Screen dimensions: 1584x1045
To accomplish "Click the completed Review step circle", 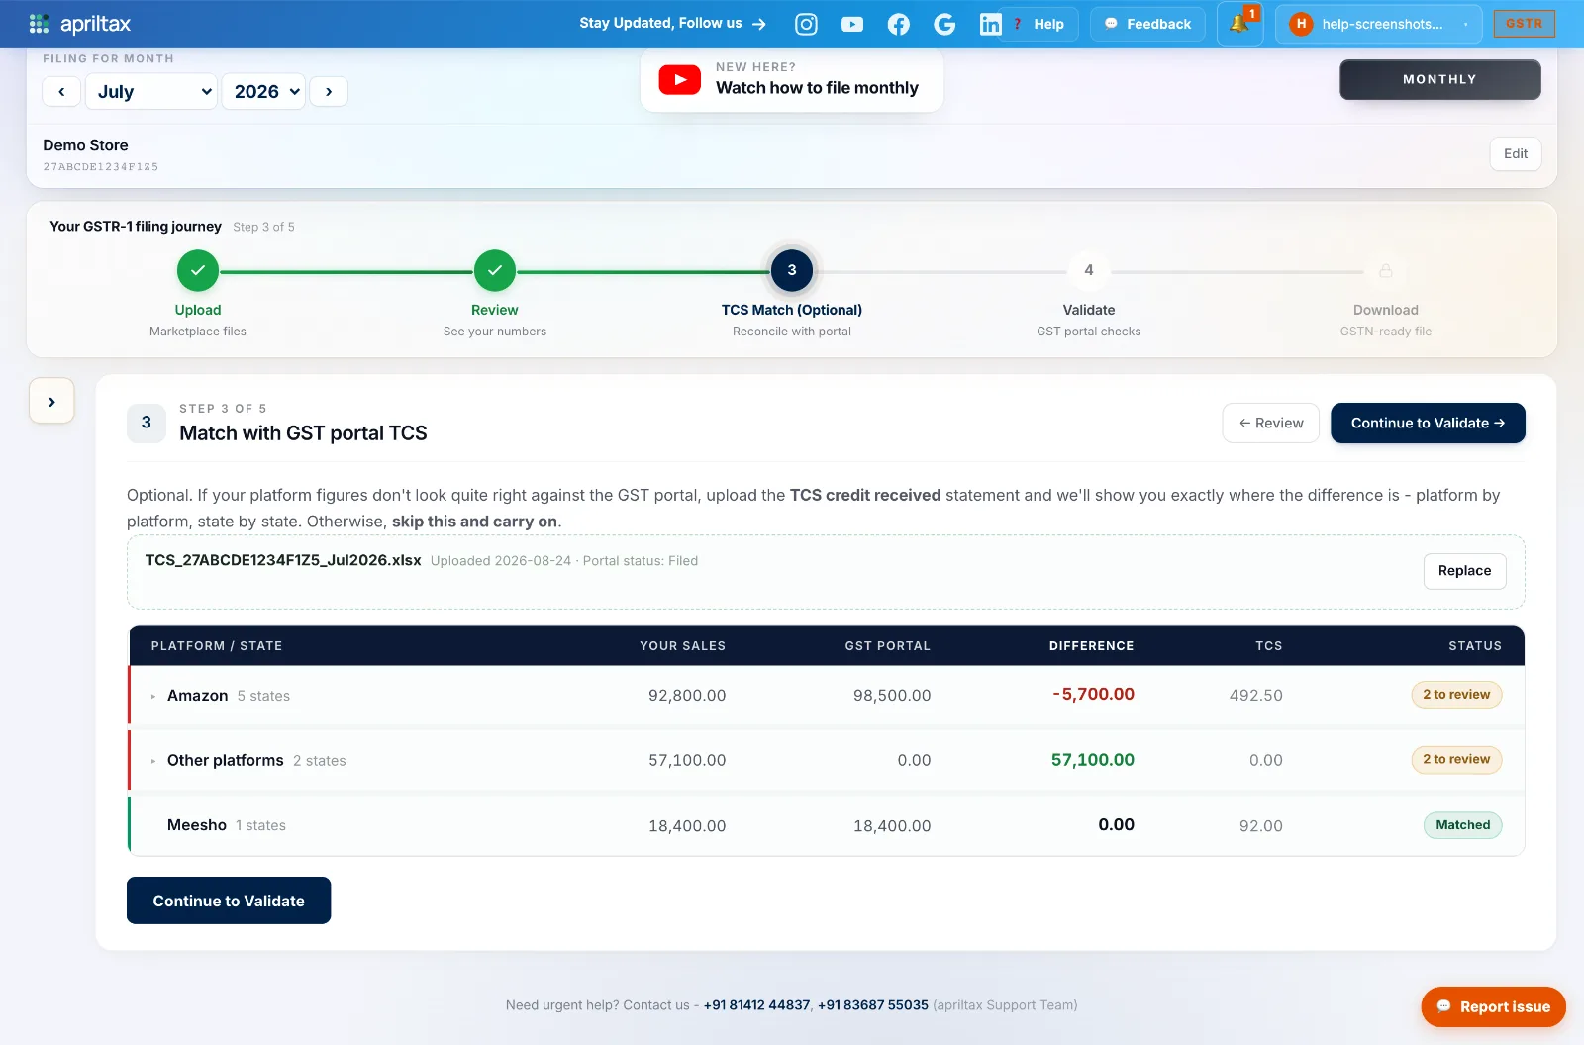I will click(x=495, y=270).
